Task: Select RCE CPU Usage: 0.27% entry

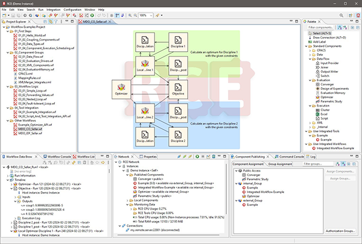Action: [150, 208]
